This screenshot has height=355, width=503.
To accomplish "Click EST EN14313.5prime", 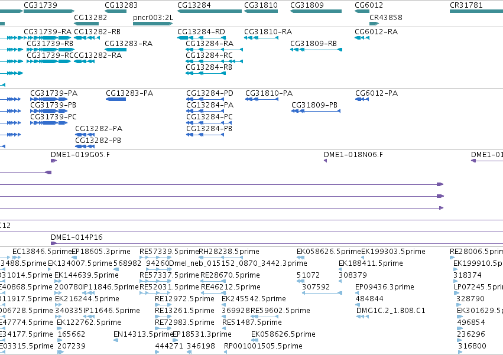I will pyautogui.click(x=116, y=340).
